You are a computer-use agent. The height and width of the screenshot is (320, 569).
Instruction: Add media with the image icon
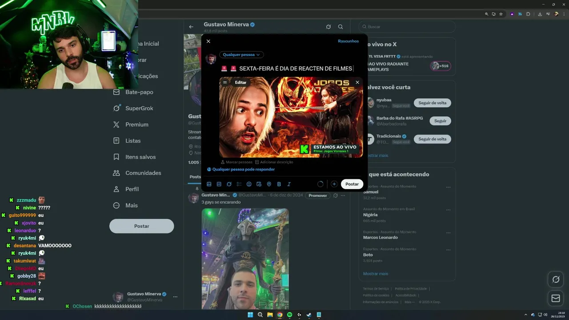[x=209, y=184]
